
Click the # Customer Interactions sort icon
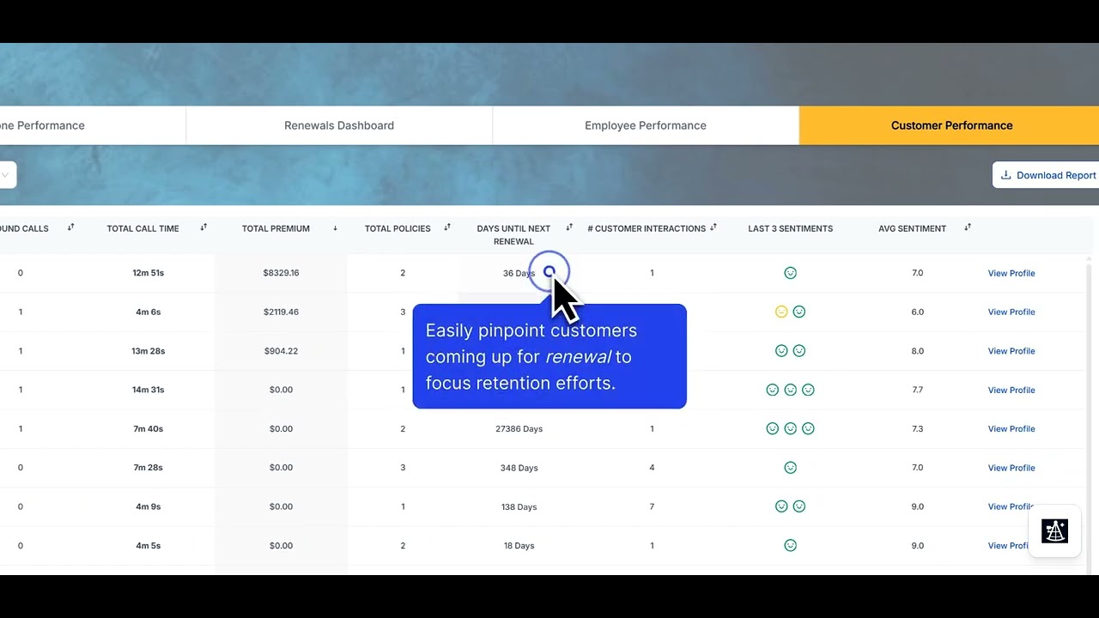(x=713, y=227)
